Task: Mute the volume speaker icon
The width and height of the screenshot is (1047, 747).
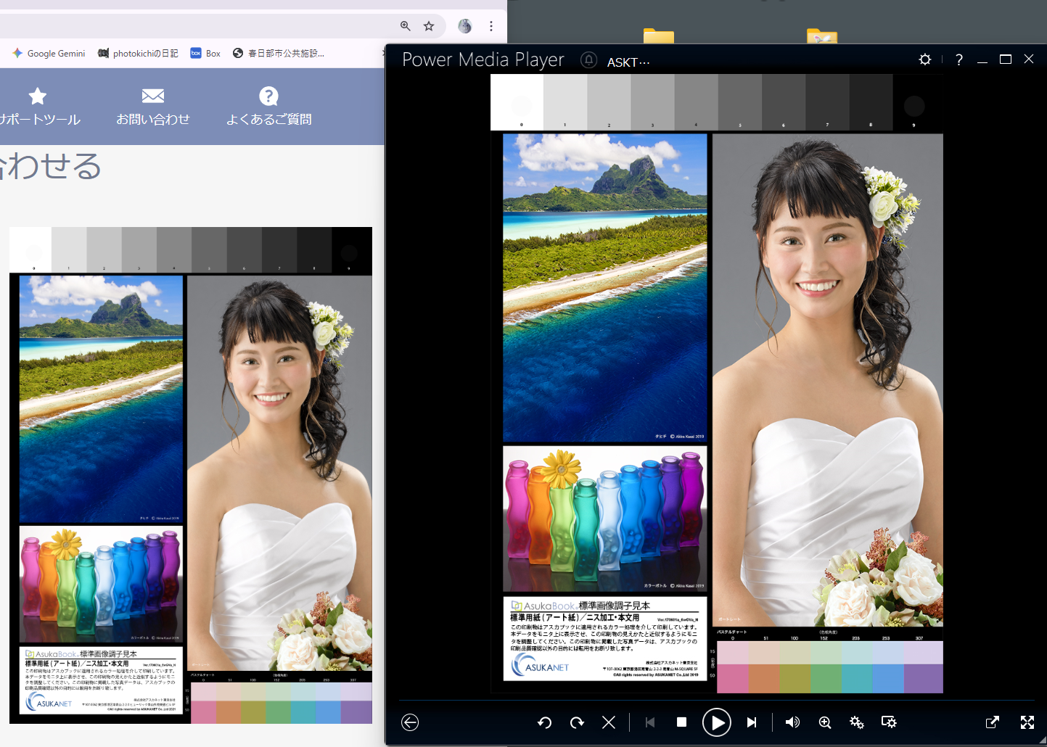Action: [x=792, y=722]
